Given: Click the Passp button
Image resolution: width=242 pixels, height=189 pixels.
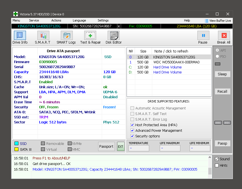Looking at the screenshot, I should tap(222, 143).
